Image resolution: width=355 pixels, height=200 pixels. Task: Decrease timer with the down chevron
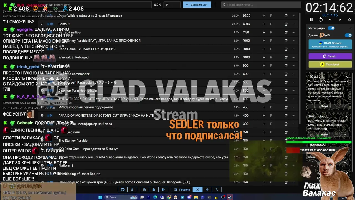(x=340, y=20)
